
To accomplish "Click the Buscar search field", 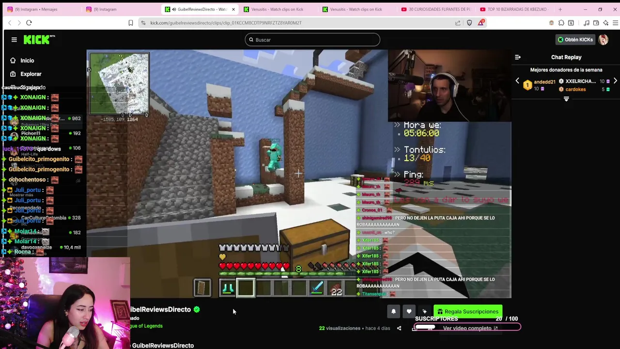I will [312, 40].
